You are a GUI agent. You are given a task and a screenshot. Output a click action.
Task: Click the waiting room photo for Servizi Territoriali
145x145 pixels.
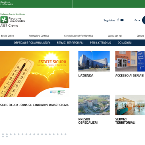click(x=130, y=105)
